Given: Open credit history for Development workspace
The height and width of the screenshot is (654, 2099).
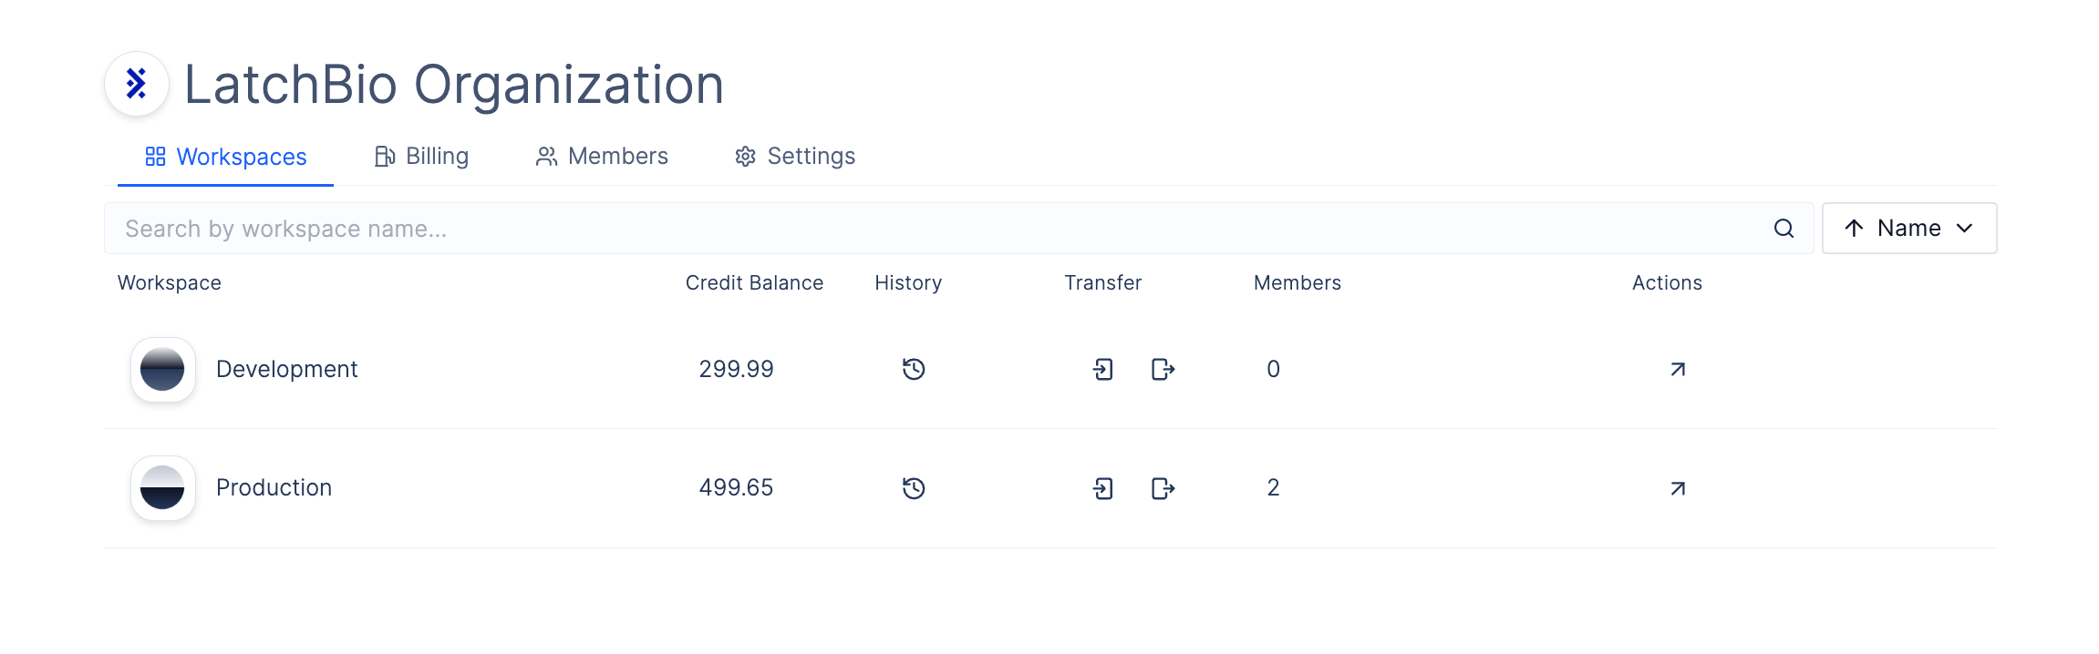Looking at the screenshot, I should pyautogui.click(x=914, y=369).
